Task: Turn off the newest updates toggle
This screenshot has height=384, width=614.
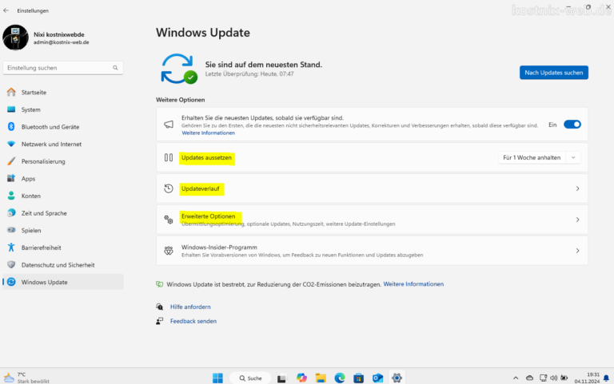Action: (x=572, y=125)
